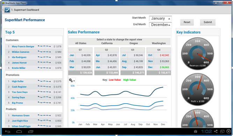
Task: Select the Washington state tab
Action: (159, 43)
